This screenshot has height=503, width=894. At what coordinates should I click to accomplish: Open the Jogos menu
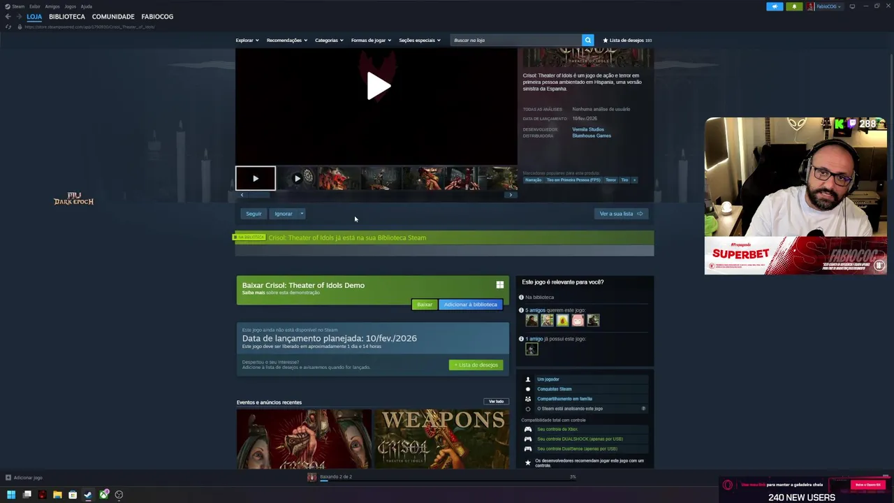(70, 6)
